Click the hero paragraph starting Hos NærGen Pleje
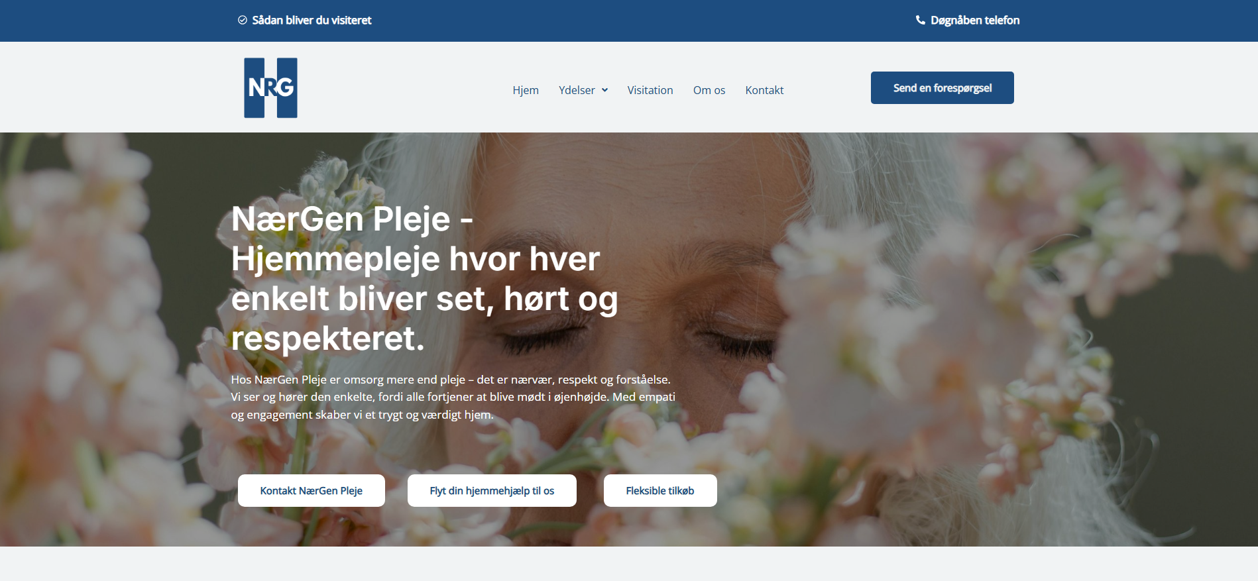1258x581 pixels. point(453,397)
